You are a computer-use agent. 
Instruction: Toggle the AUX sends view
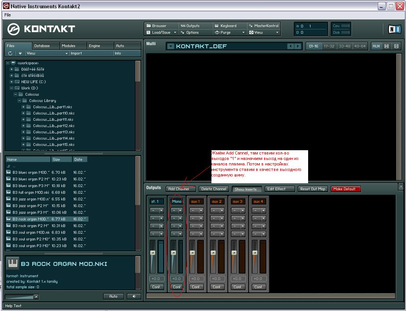[x=376, y=46]
